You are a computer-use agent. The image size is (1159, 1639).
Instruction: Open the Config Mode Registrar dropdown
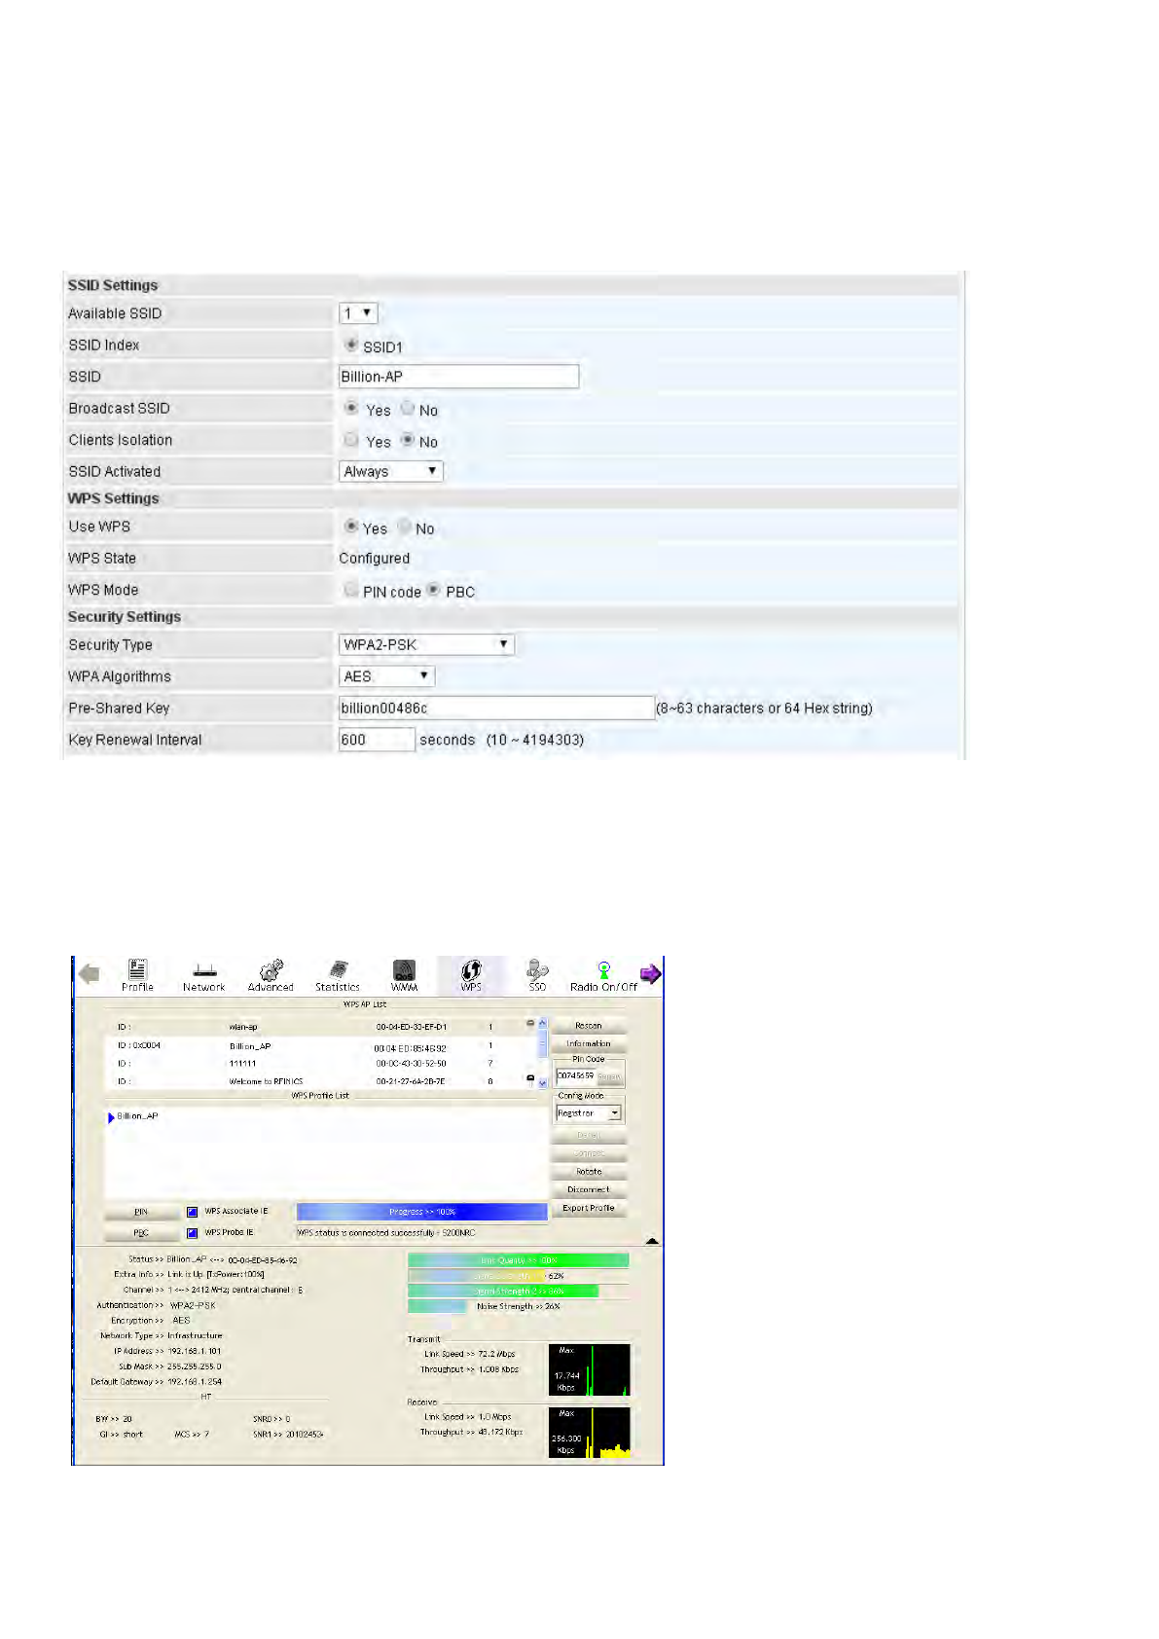coord(589,1112)
